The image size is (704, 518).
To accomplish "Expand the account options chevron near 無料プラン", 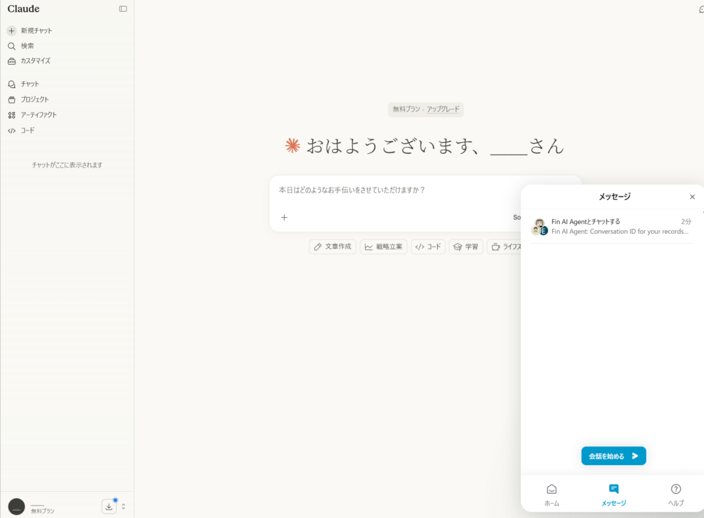I will [x=122, y=506].
